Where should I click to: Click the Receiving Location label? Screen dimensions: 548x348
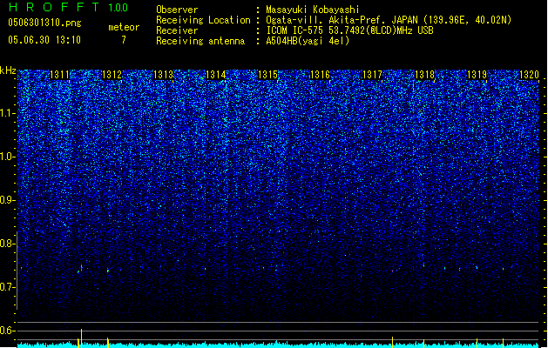(203, 20)
